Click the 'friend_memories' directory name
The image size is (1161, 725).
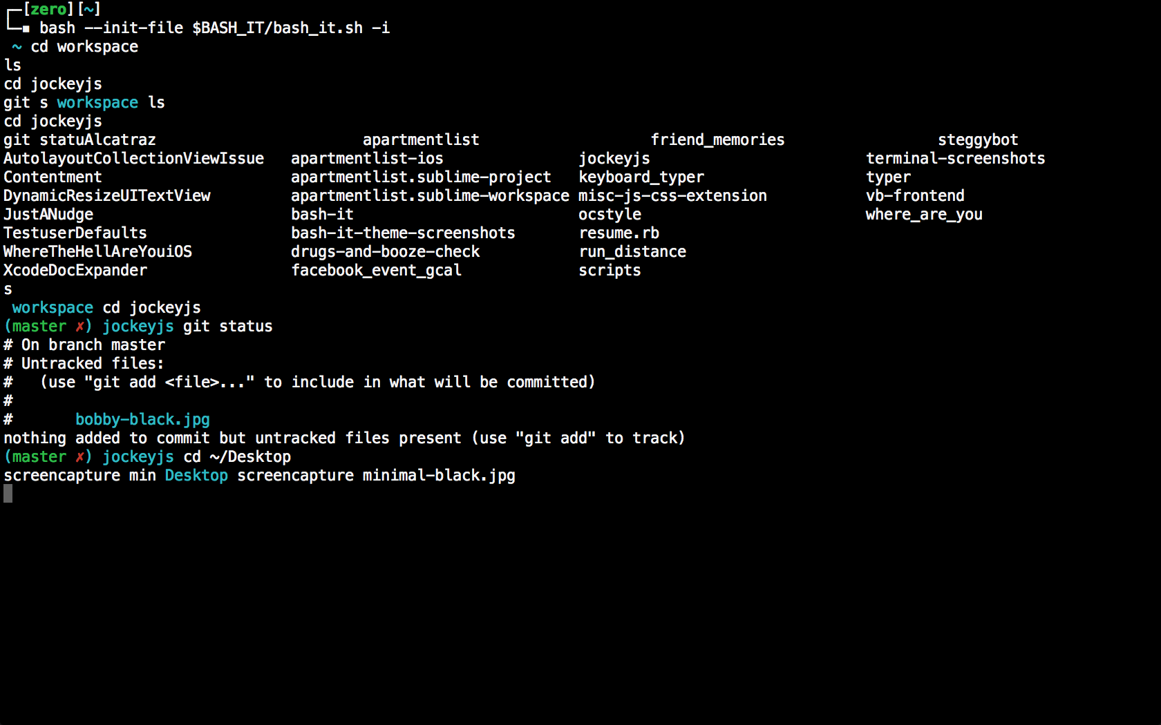[x=717, y=139]
